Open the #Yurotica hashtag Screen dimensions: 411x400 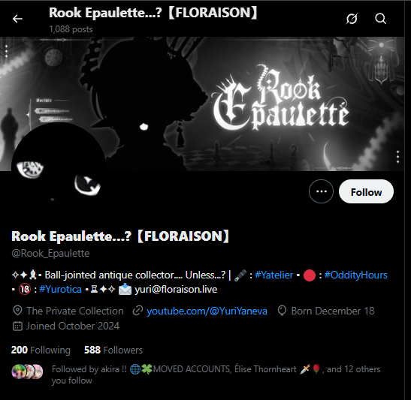(60, 289)
